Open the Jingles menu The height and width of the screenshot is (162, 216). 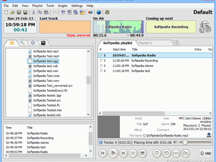[x=63, y=6]
